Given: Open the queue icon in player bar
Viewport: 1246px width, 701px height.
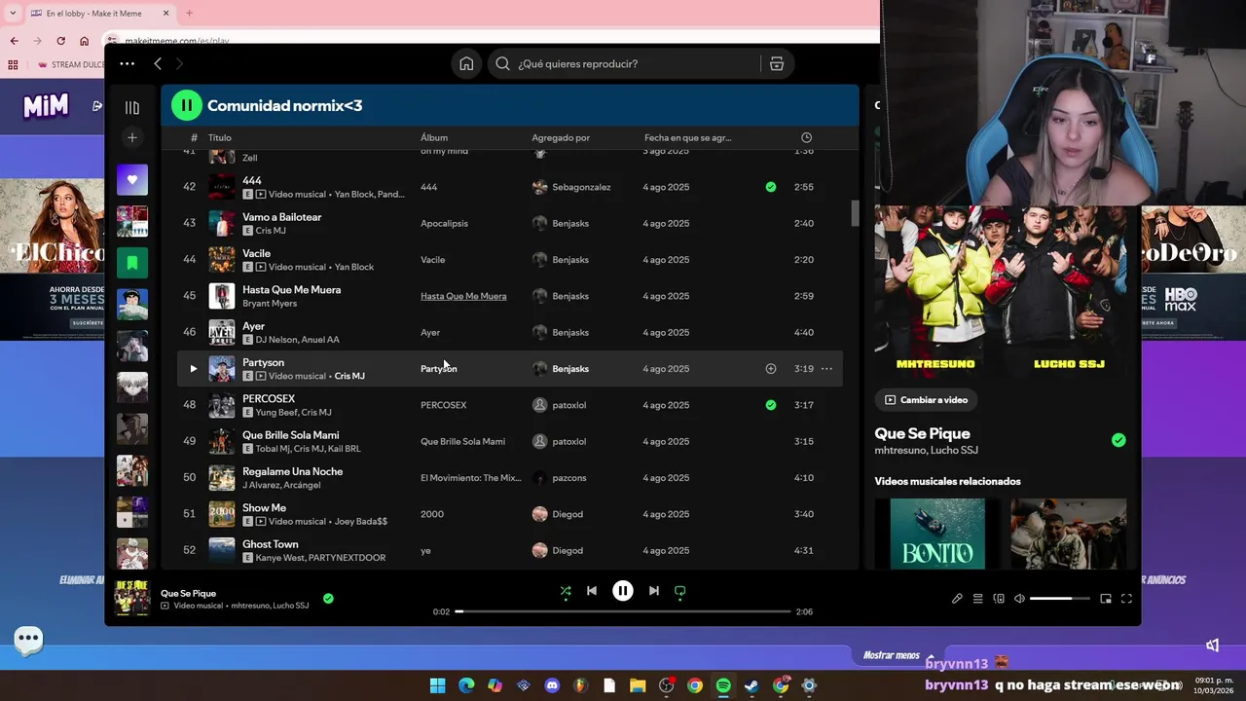Looking at the screenshot, I should [x=978, y=599].
